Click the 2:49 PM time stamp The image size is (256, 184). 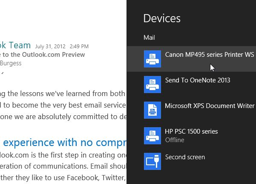(79, 46)
